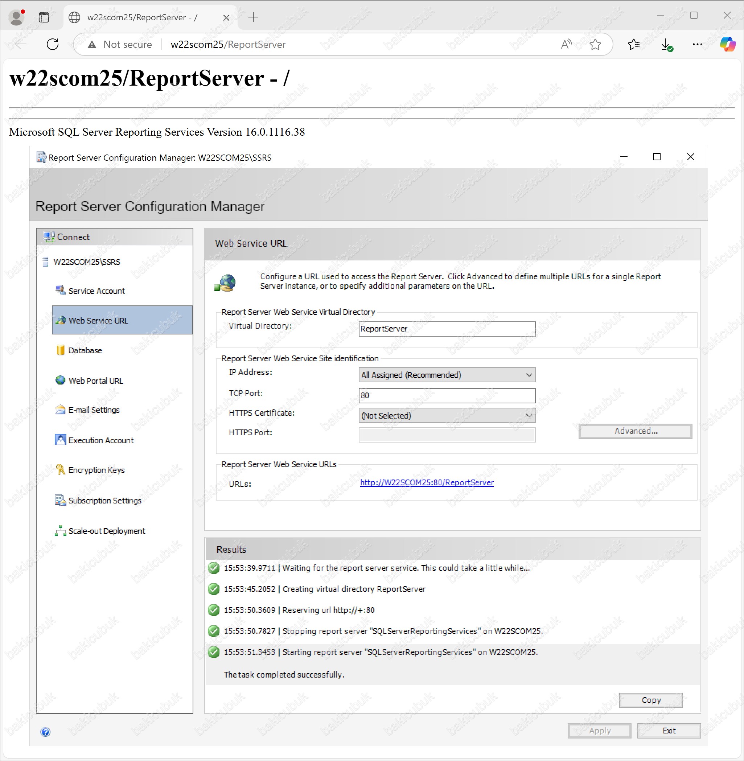
Task: Click the help question mark icon
Action: pos(45,732)
